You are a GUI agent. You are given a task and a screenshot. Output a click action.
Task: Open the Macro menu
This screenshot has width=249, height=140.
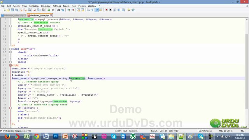(66, 6)
